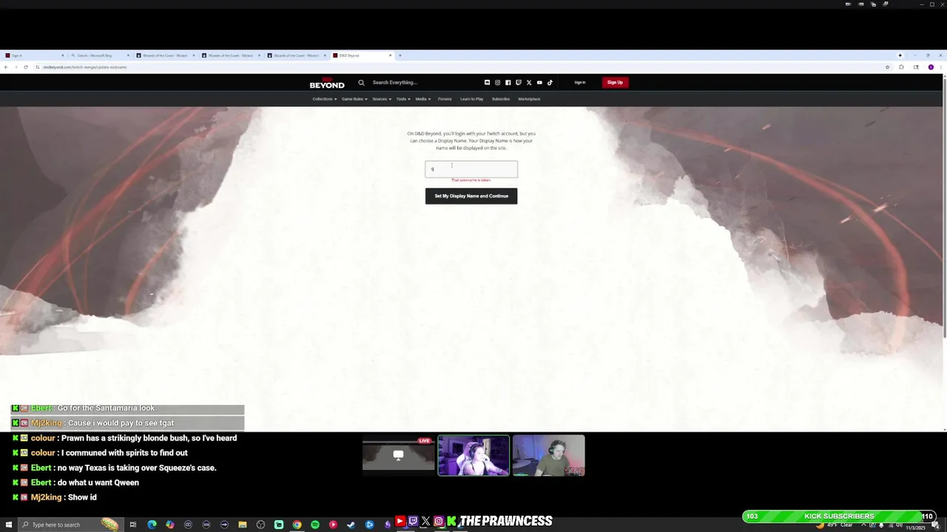This screenshot has height=532, width=947.
Task: Select the purple-lit streamer webcam thumbnail
Action: 473,455
